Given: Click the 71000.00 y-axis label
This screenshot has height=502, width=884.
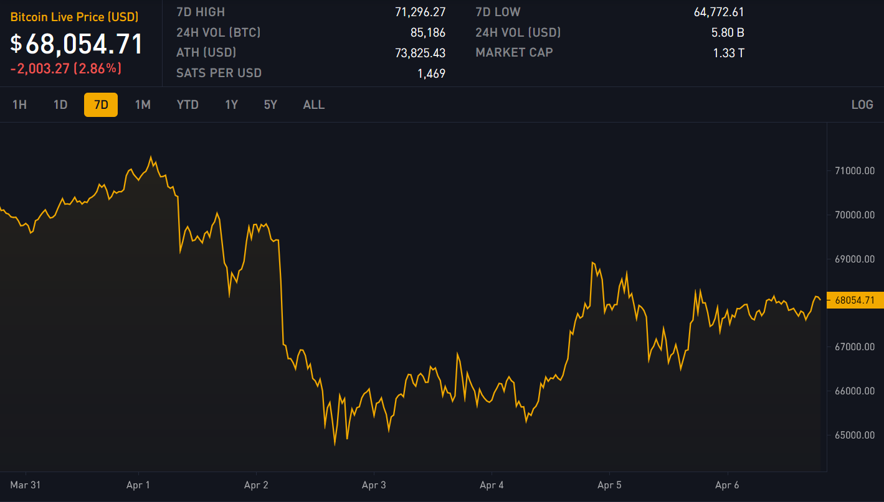Looking at the screenshot, I should [855, 170].
